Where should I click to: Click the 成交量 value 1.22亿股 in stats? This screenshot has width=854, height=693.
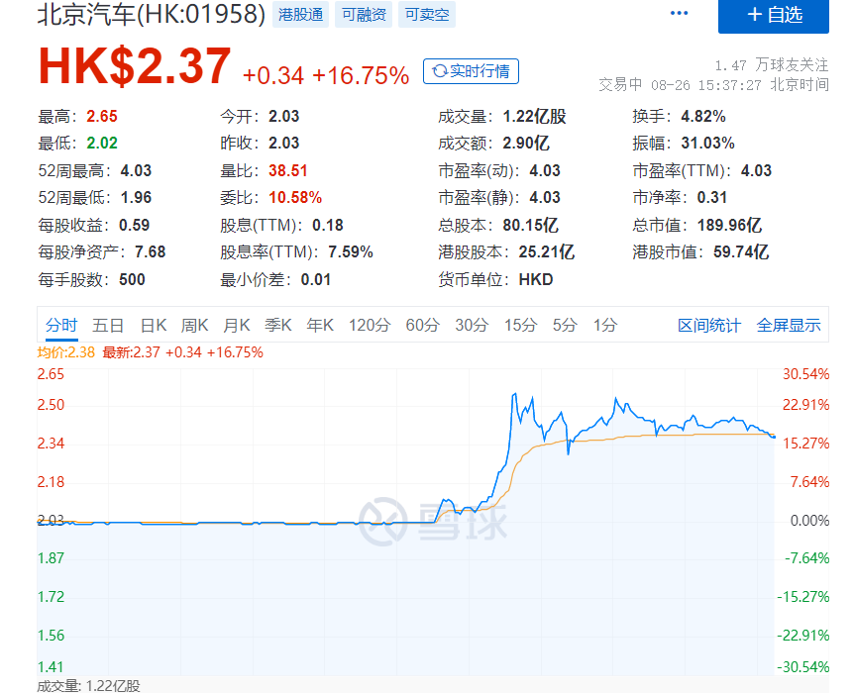tap(534, 116)
